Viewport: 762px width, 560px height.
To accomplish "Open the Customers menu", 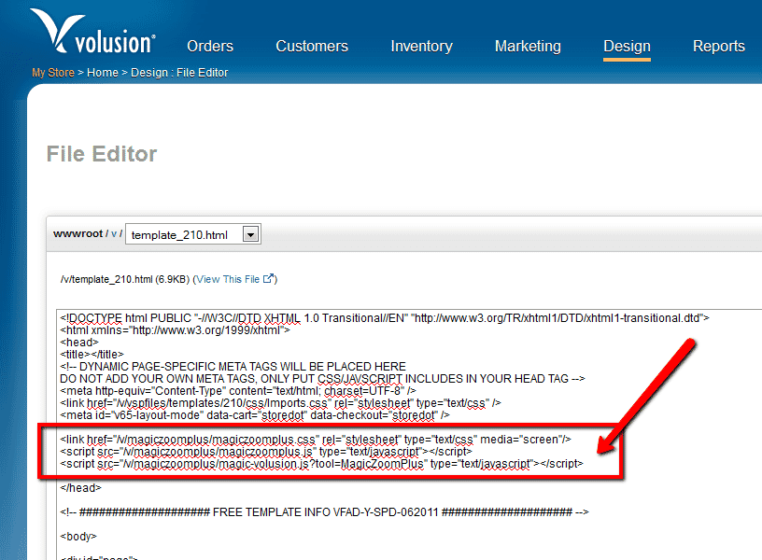I will tap(312, 46).
